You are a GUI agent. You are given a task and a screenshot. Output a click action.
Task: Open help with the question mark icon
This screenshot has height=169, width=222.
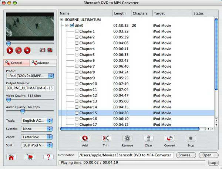pos(48,157)
